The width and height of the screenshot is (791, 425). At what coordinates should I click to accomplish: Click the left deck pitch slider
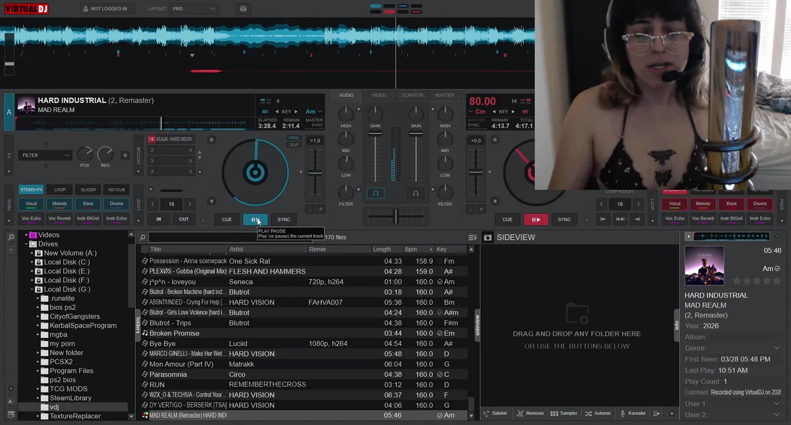tap(315, 173)
